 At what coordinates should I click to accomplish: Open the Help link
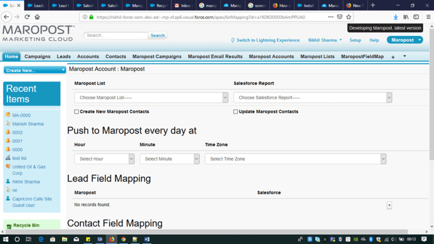tap(374, 40)
